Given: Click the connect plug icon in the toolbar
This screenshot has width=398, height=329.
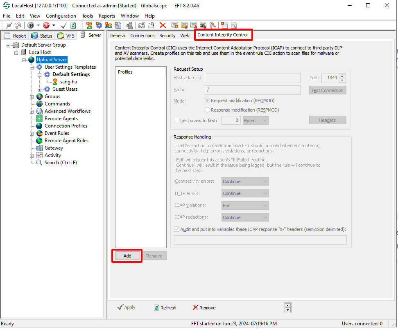Looking at the screenshot, I should [9, 25].
